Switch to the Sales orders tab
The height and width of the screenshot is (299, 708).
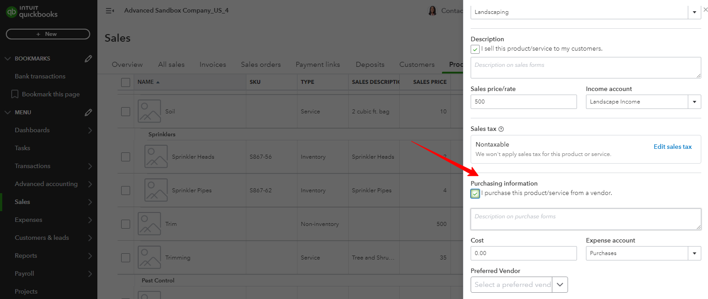click(261, 65)
